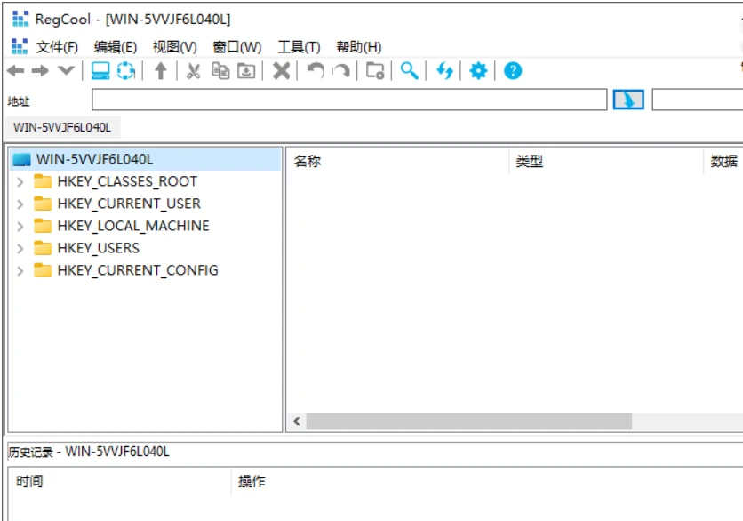Click the blue computer icon in toolbar
This screenshot has width=743, height=521.
coord(101,71)
